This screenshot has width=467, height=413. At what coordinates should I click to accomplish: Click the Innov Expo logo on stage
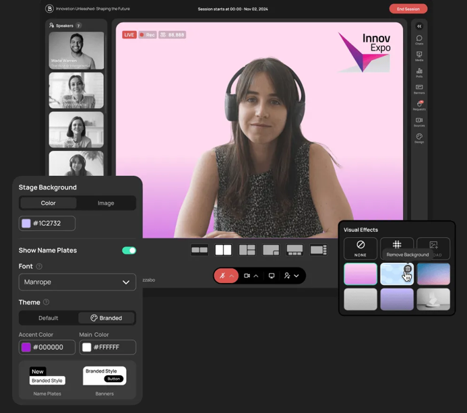point(365,53)
